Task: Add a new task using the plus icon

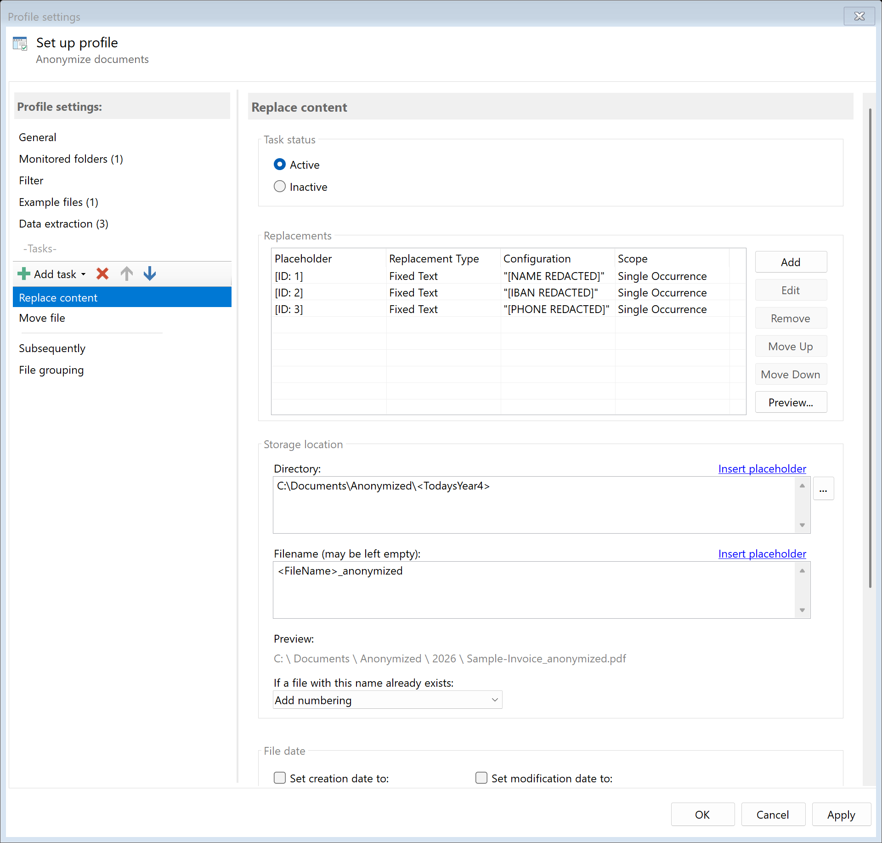Action: [x=23, y=273]
